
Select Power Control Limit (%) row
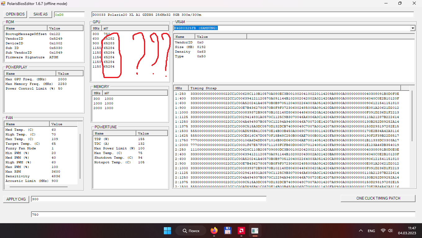[x=44, y=89]
